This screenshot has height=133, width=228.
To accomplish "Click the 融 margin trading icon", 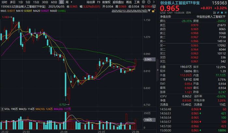I will click(x=214, y=13).
